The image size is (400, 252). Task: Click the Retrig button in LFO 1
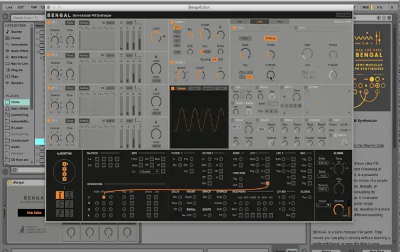click(x=270, y=38)
